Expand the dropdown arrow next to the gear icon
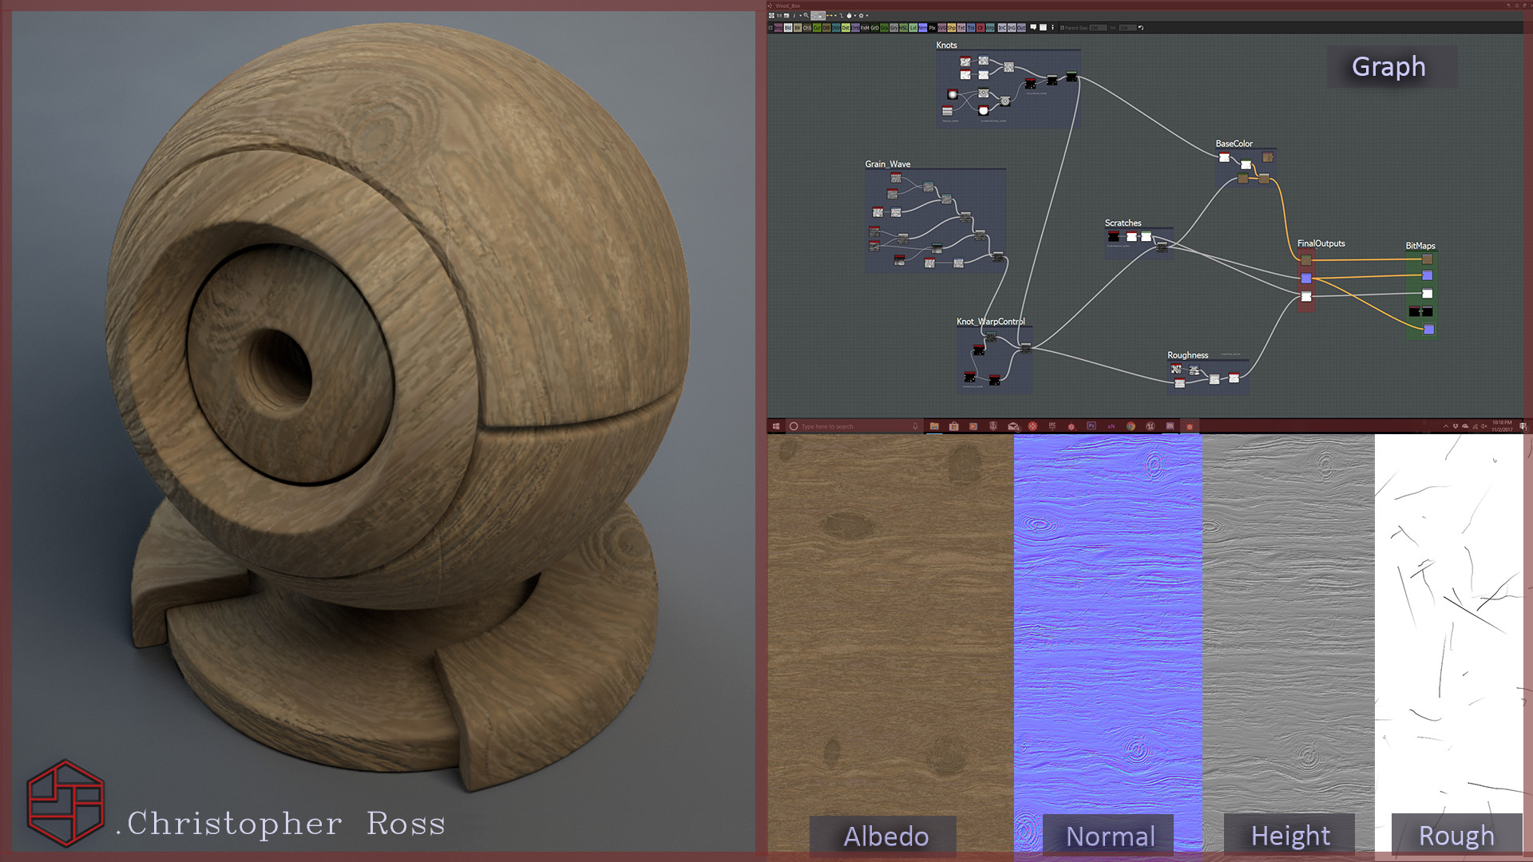Viewport: 1533px width, 862px height. [x=867, y=15]
